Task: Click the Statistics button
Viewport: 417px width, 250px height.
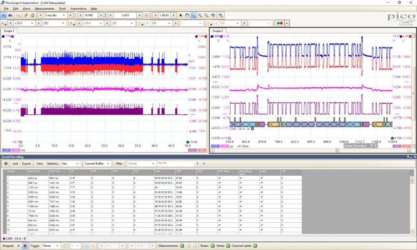Action: pos(53,163)
